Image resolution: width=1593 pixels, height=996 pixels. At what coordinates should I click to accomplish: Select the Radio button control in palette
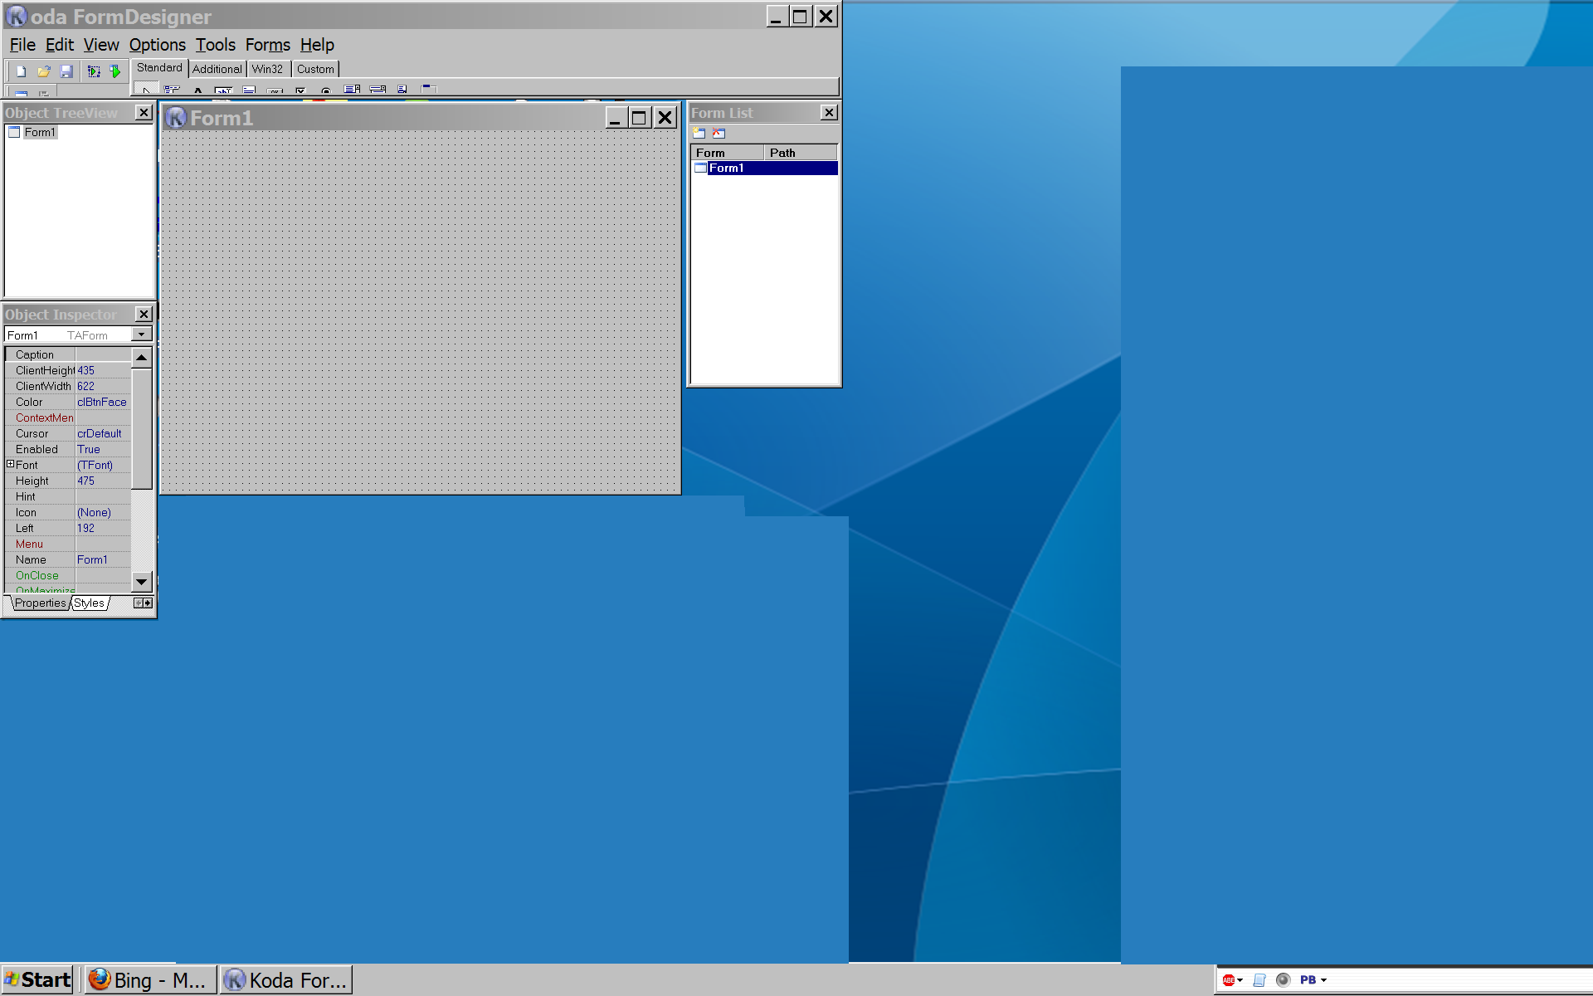[326, 90]
